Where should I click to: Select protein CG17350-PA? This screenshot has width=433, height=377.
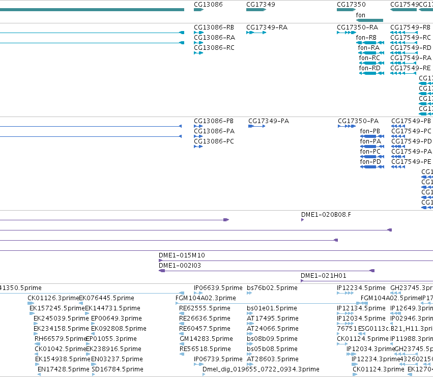coord(358,121)
